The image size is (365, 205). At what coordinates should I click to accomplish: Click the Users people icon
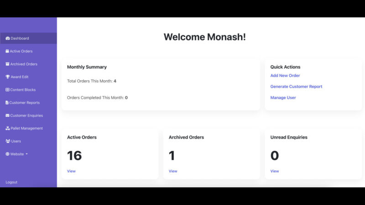(8, 141)
